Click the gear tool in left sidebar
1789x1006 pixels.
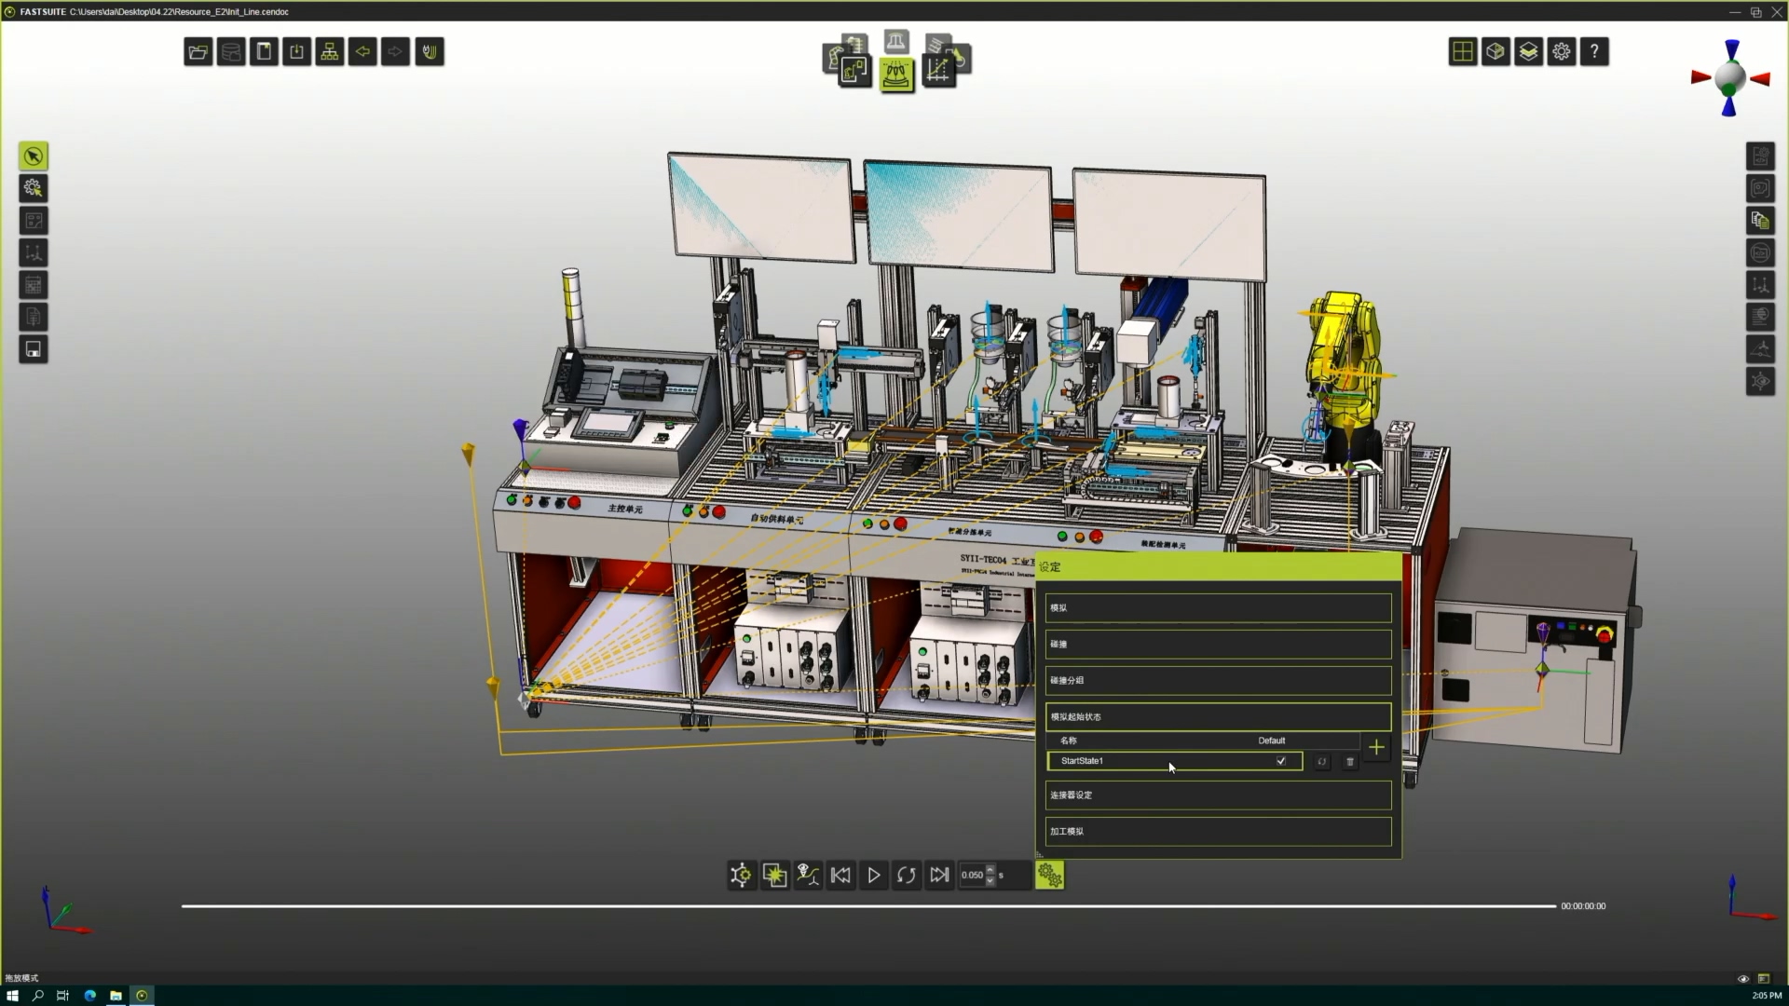[x=34, y=188]
